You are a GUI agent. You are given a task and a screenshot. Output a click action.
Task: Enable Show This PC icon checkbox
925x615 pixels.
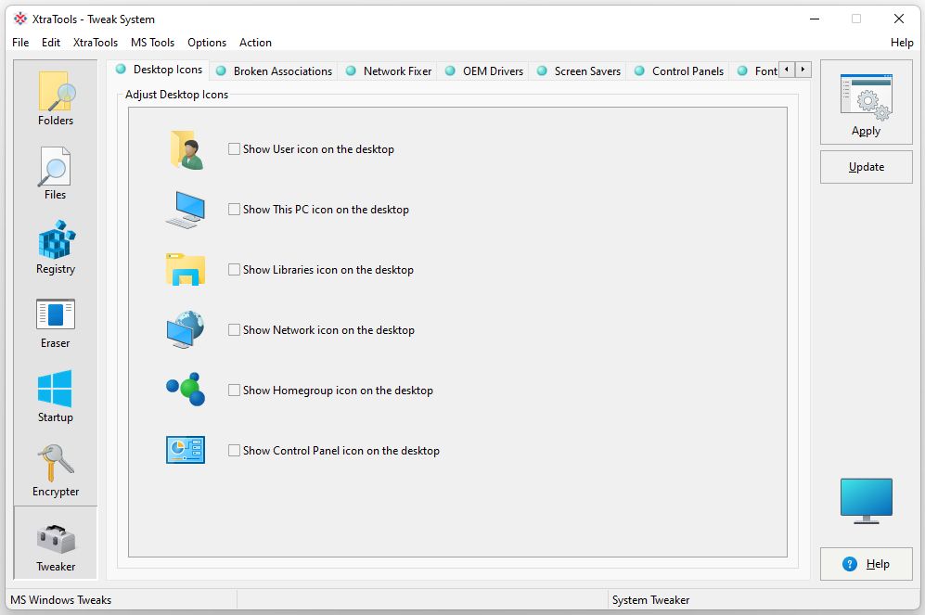(234, 210)
